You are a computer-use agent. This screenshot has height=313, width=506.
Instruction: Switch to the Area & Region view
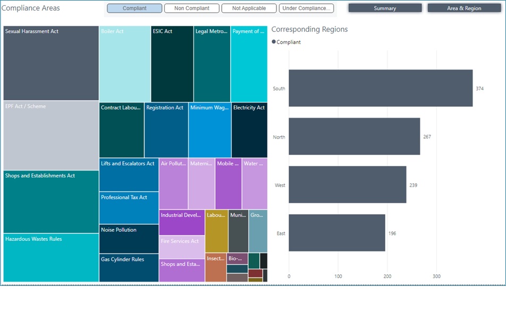click(463, 8)
